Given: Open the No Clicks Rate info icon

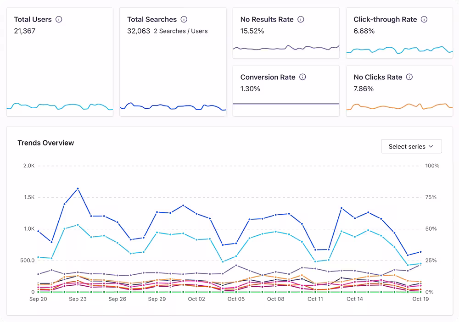Looking at the screenshot, I should (409, 77).
